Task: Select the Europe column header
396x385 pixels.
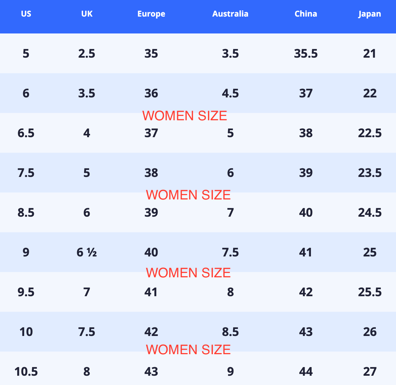Action: click(x=151, y=14)
